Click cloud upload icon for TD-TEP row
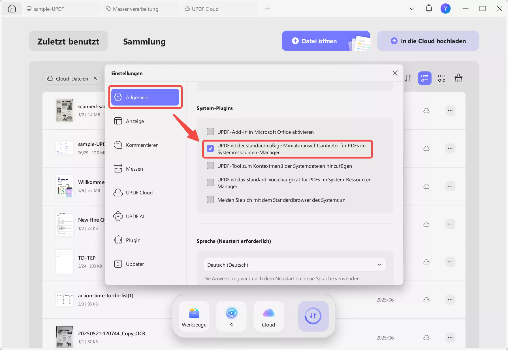 pyautogui.click(x=426, y=262)
